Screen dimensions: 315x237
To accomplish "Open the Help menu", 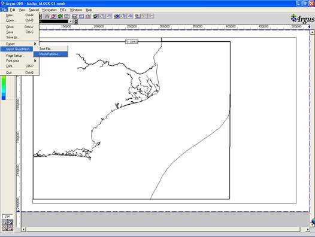I will click(89, 10).
